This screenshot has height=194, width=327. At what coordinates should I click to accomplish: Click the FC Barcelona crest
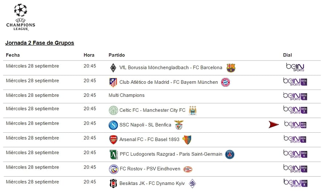coord(231,68)
